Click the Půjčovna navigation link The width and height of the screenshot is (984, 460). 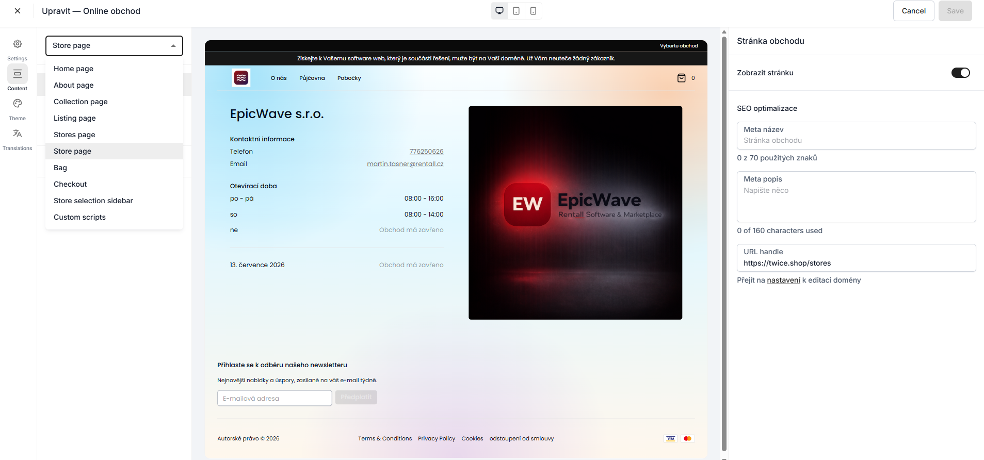(312, 78)
